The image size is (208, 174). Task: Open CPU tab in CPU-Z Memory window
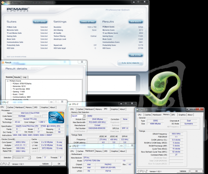(139, 115)
